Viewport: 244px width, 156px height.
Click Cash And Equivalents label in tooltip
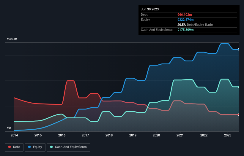pos(157,30)
